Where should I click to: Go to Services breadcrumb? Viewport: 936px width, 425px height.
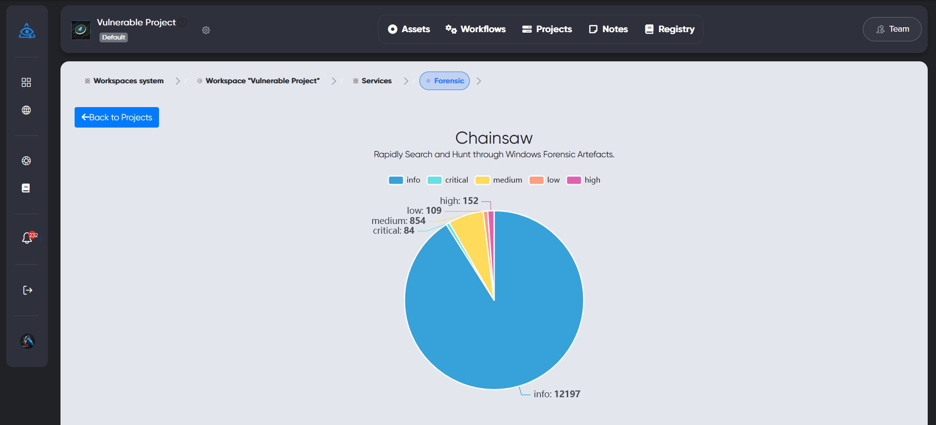click(373, 81)
